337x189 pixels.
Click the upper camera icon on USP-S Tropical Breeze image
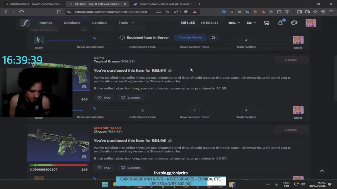click(84, 80)
